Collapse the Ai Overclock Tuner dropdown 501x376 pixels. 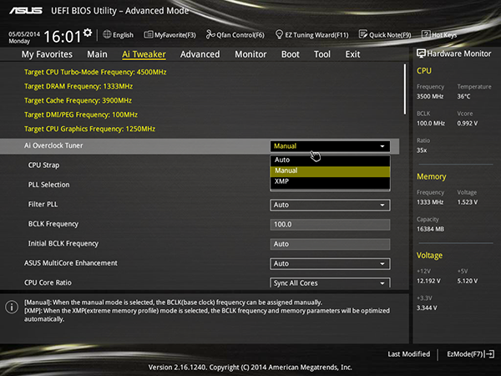330,146
